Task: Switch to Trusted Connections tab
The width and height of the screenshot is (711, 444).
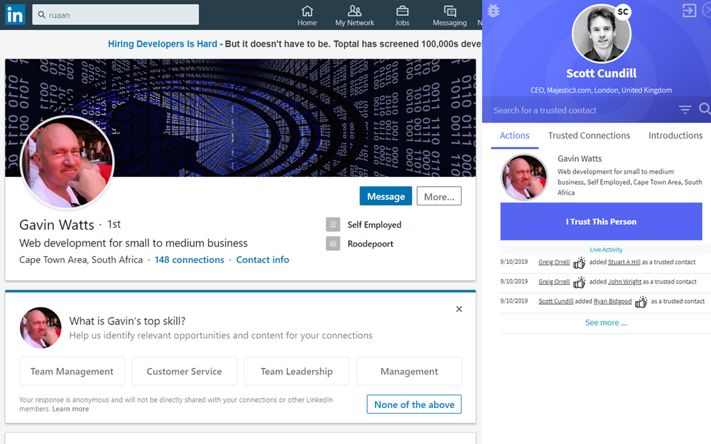Action: coord(589,135)
